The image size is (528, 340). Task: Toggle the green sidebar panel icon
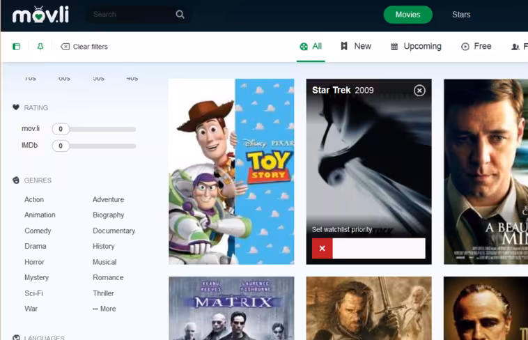[x=16, y=47]
